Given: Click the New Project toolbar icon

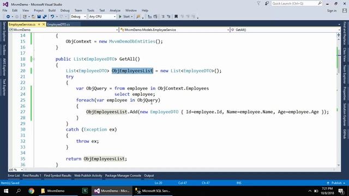Looking at the screenshot, I should [x=25, y=17].
